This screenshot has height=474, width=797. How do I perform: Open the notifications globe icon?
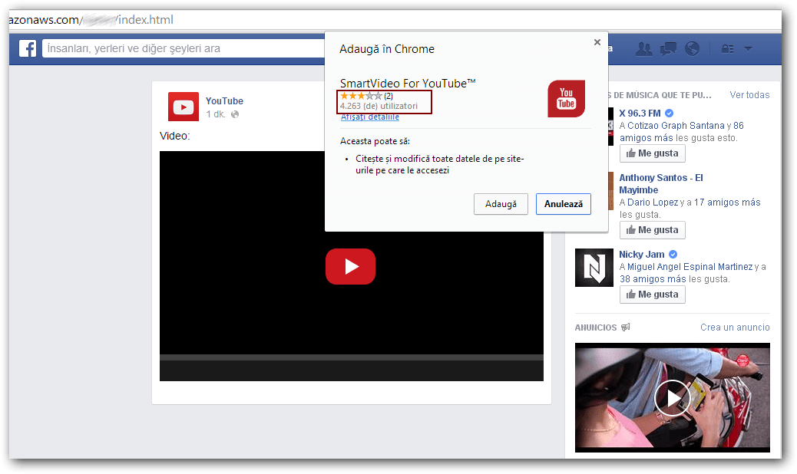692,49
